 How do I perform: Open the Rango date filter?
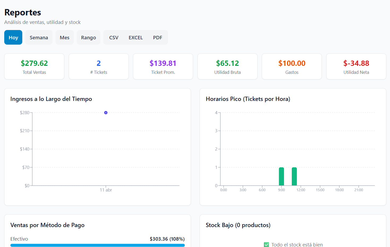(88, 37)
